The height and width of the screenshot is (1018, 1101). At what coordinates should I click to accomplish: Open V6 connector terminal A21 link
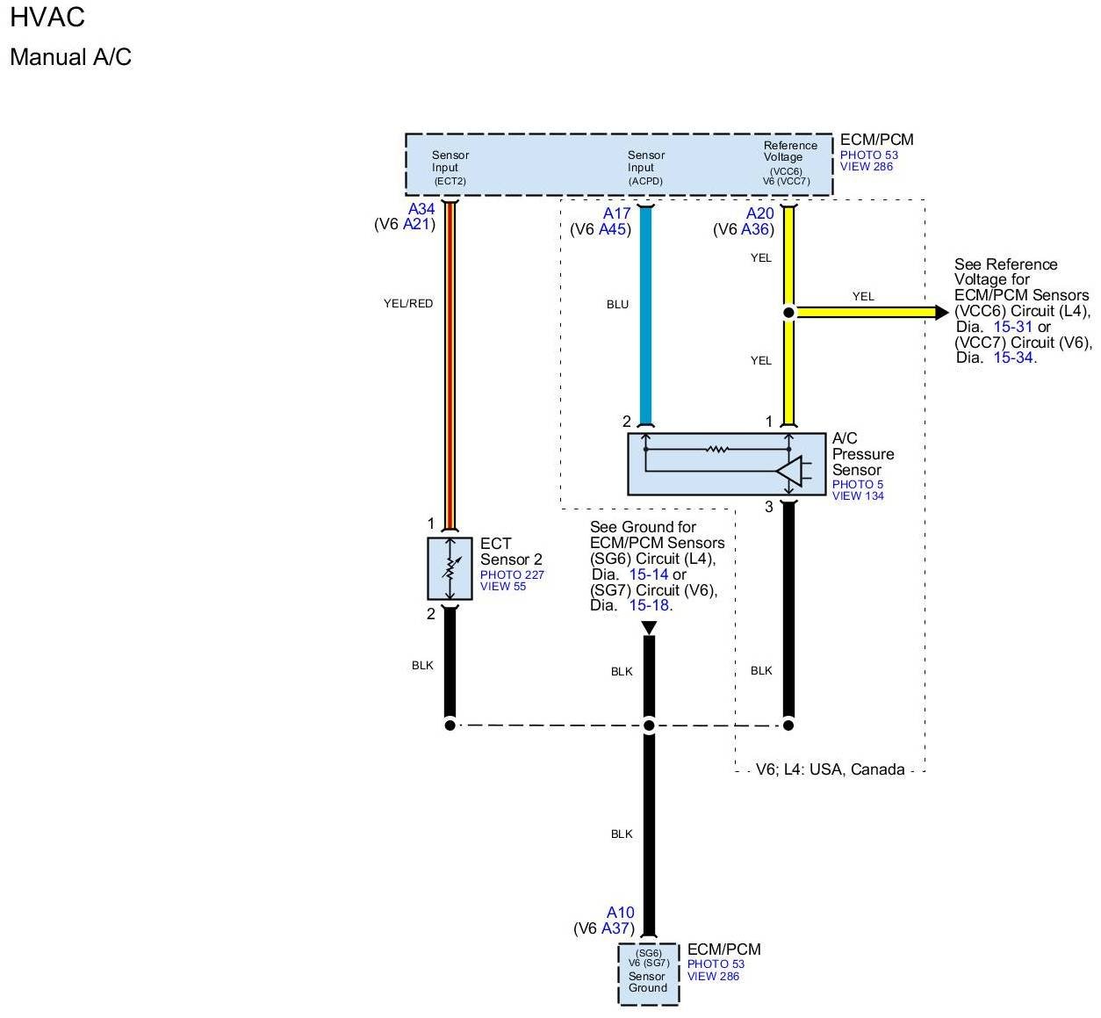pos(417,224)
